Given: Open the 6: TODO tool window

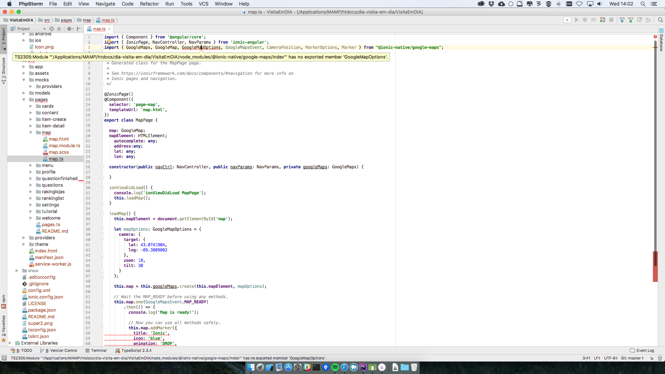Looking at the screenshot, I should (x=21, y=350).
